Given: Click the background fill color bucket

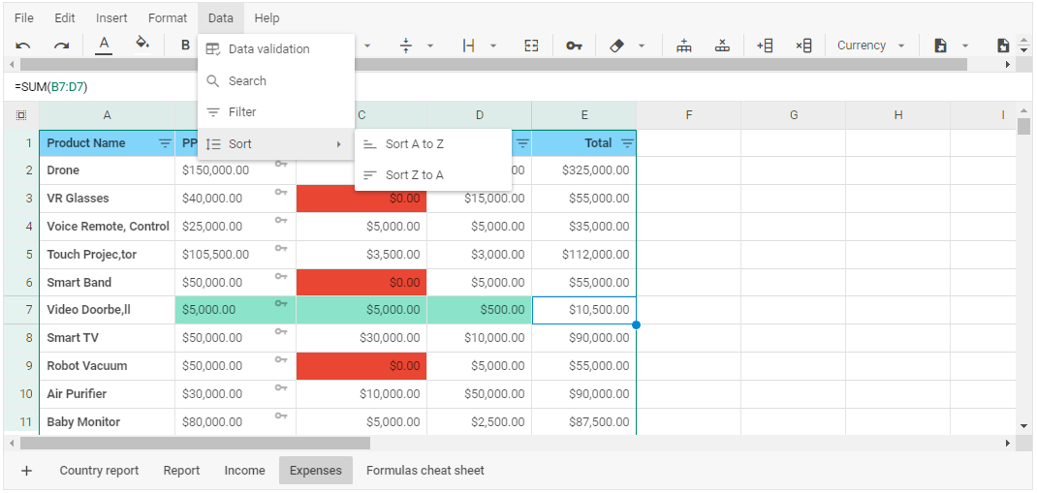Looking at the screenshot, I should (142, 45).
